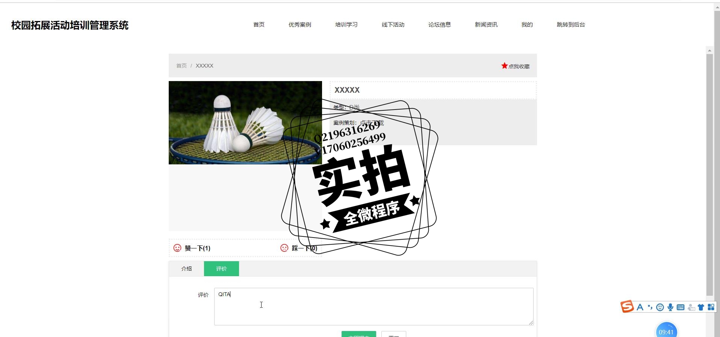Open the Sogou skin shirt icon
This screenshot has width=720, height=337.
pos(701,307)
